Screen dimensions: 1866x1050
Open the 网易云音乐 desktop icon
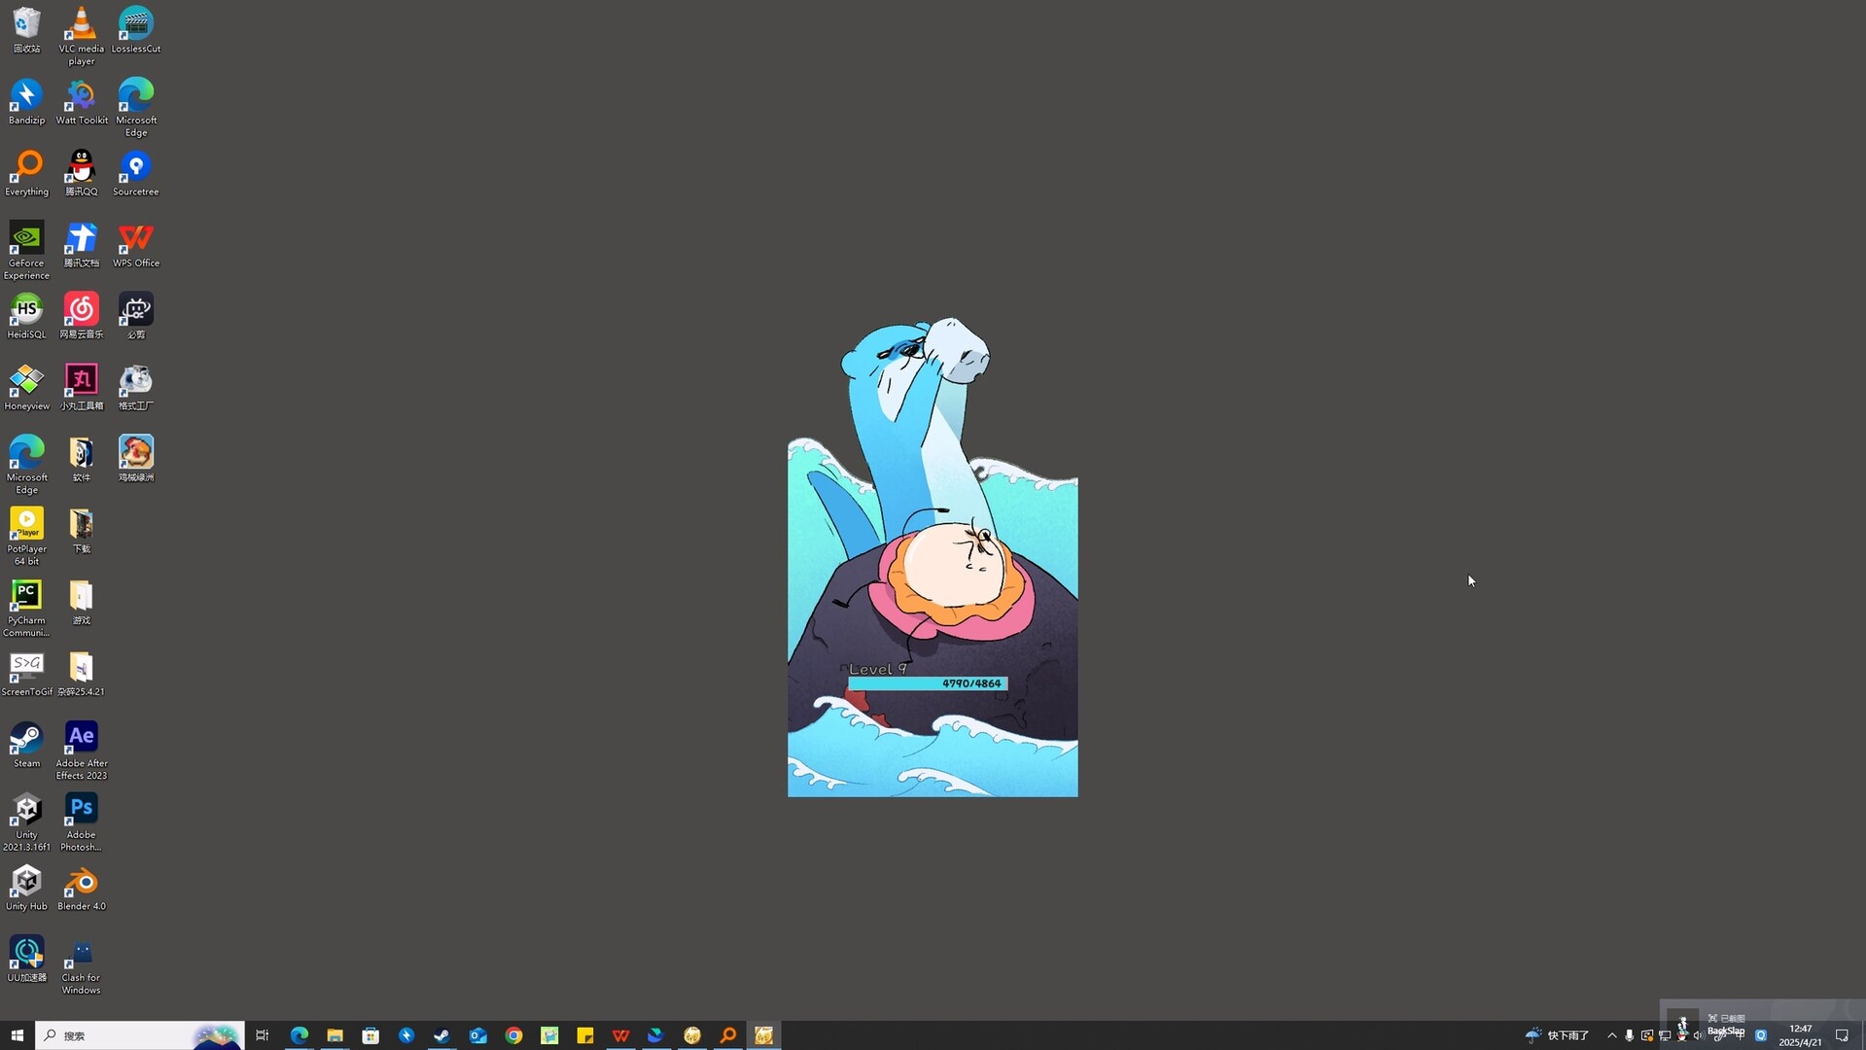click(x=82, y=316)
